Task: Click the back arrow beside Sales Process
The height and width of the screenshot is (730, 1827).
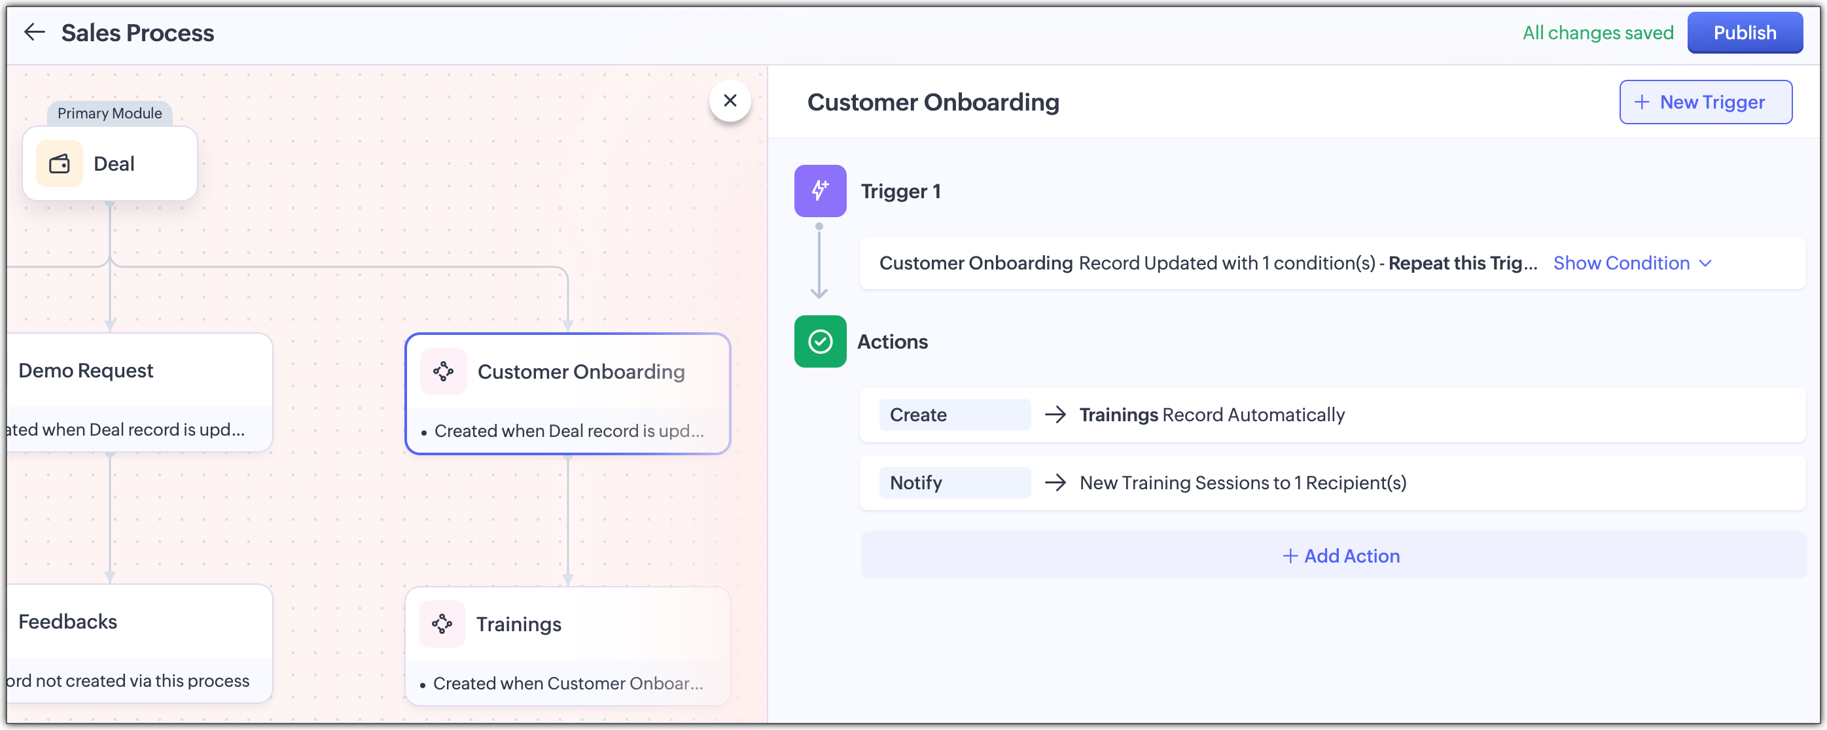Action: coord(34,32)
